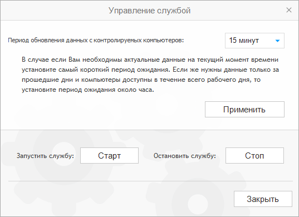The image size is (299, 217).
Task: Click the hint paragraph starting 'В случае если Вам'
Action: tap(150, 75)
